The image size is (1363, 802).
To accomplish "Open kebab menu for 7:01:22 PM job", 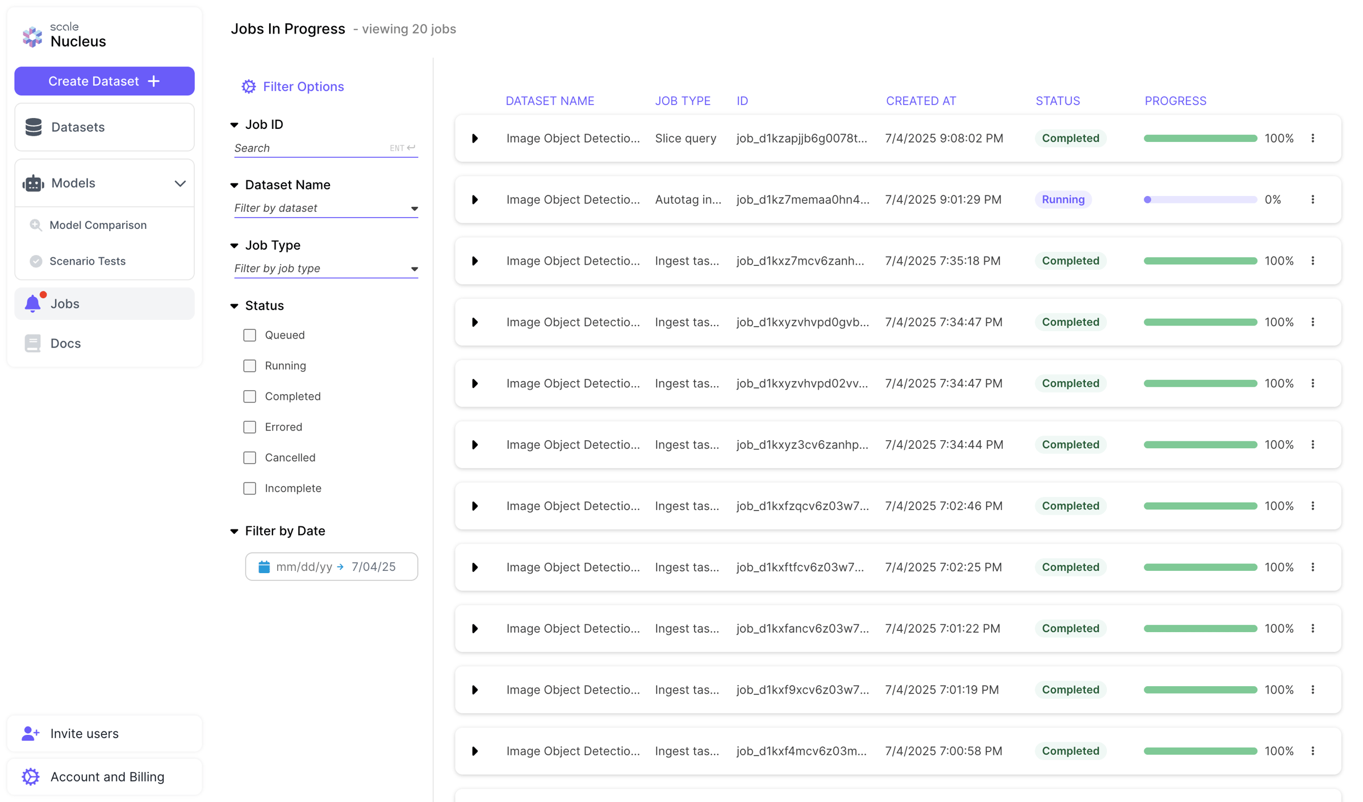I will coord(1312,629).
